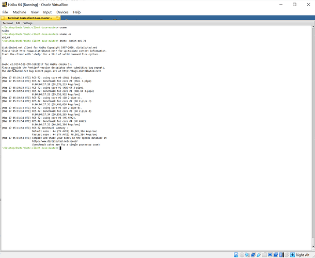This screenshot has height=258, width=315.
Task: Open the USB devices status icon
Action: pos(259,255)
